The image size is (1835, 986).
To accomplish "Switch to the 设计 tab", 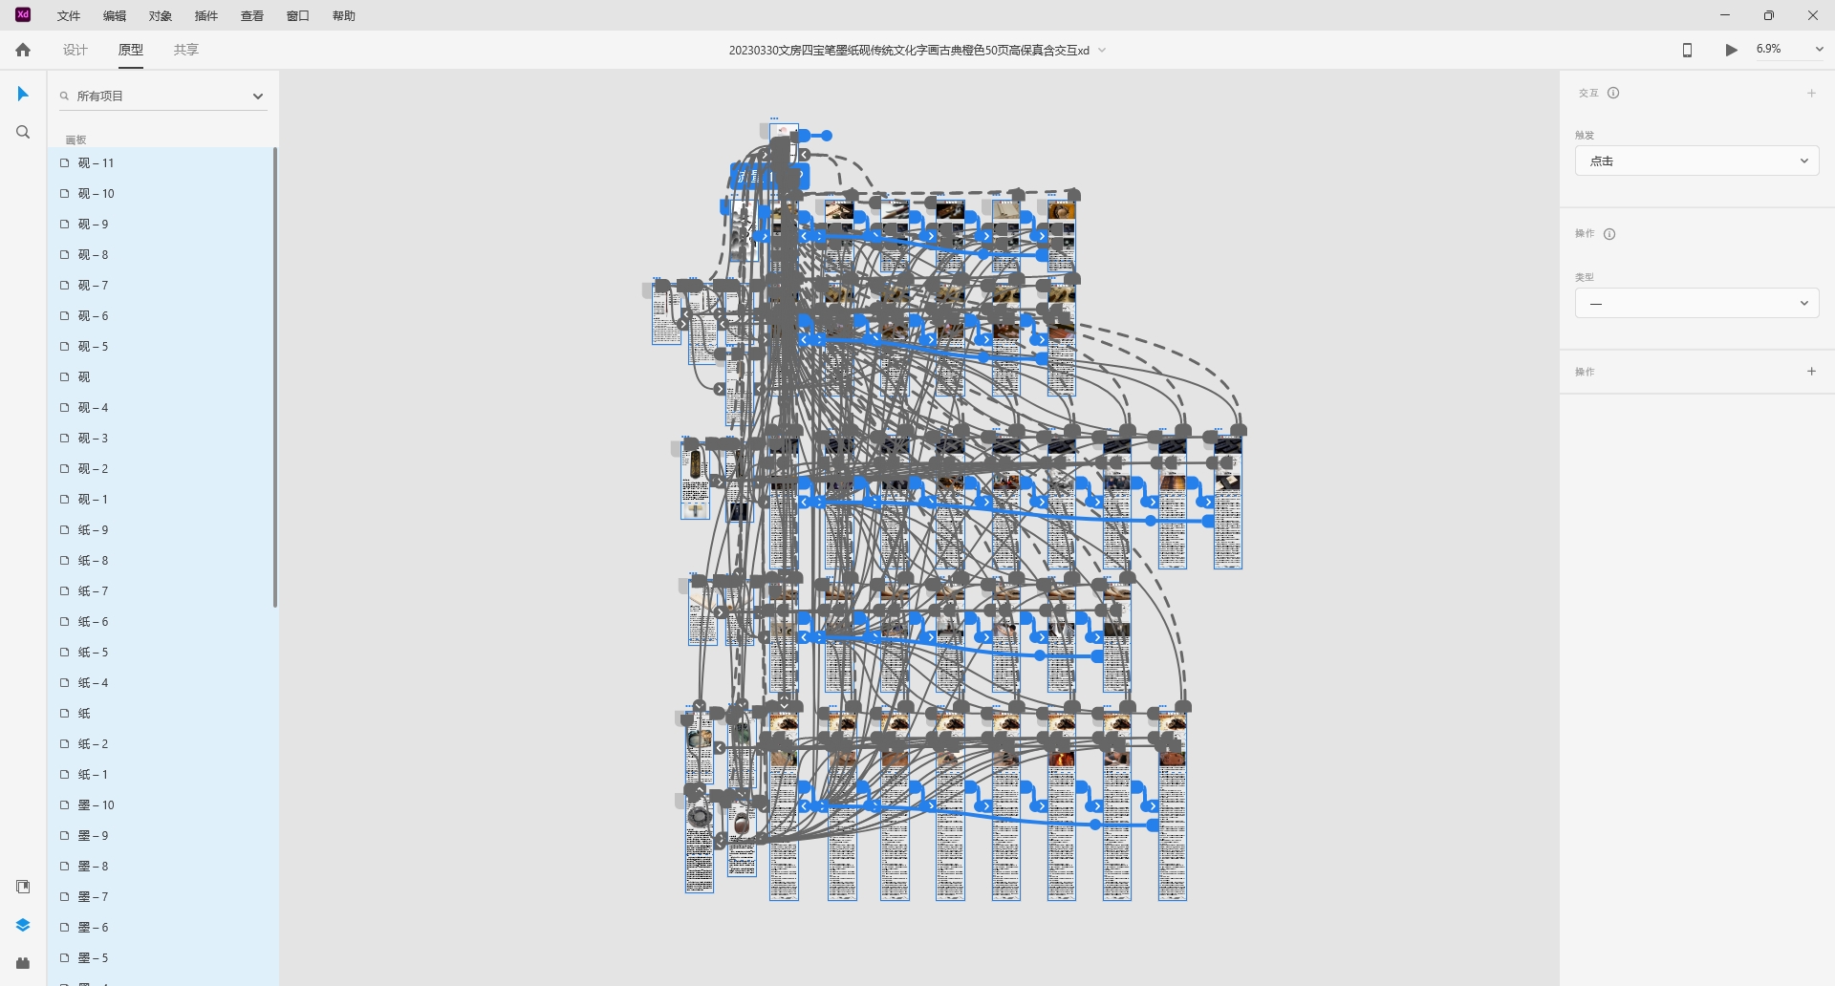I will click(76, 50).
